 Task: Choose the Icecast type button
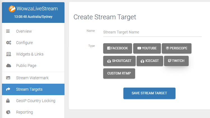(150, 61)
